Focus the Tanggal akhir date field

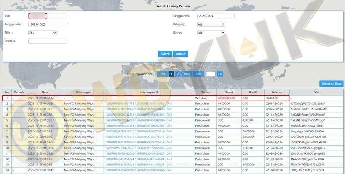(x=47, y=24)
